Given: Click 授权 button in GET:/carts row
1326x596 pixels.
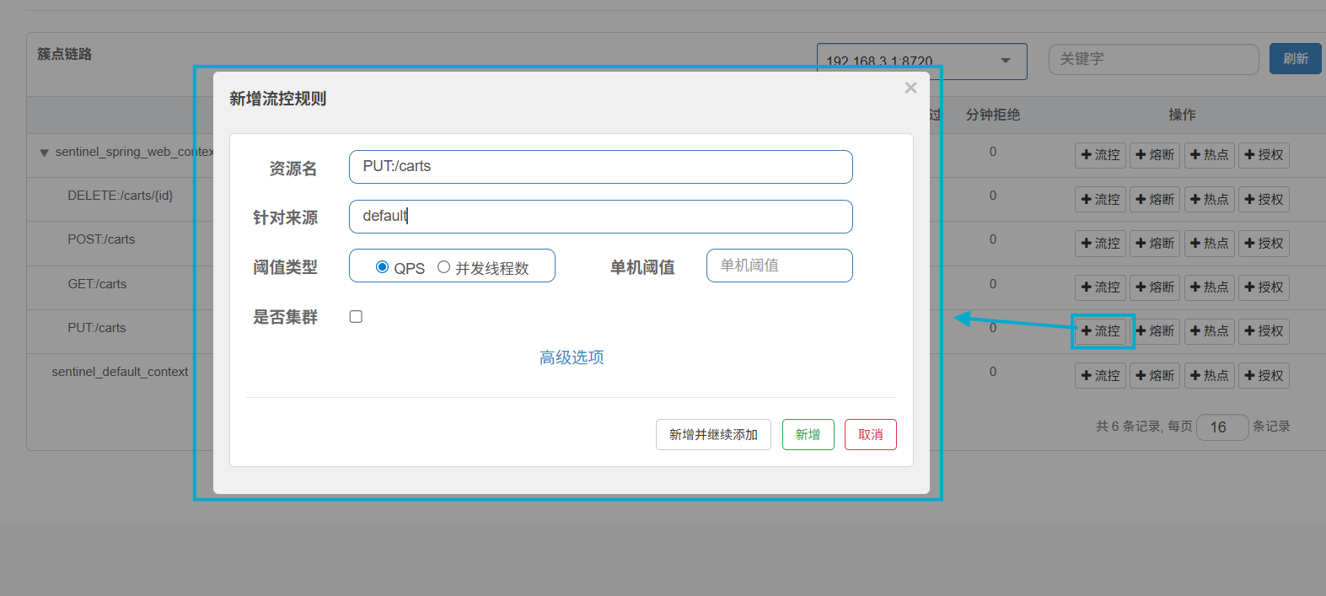Looking at the screenshot, I should point(1264,287).
